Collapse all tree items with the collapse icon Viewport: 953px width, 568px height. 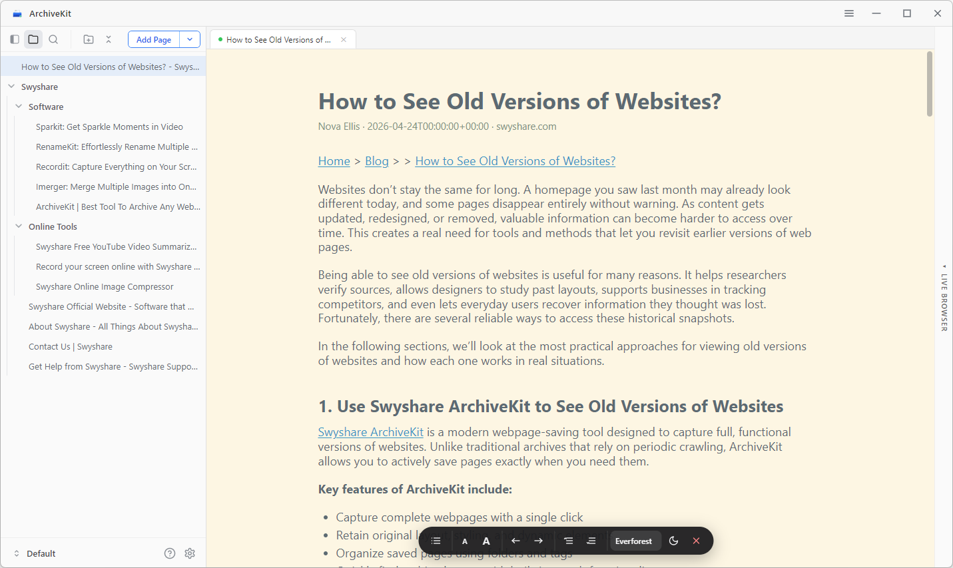pos(109,39)
